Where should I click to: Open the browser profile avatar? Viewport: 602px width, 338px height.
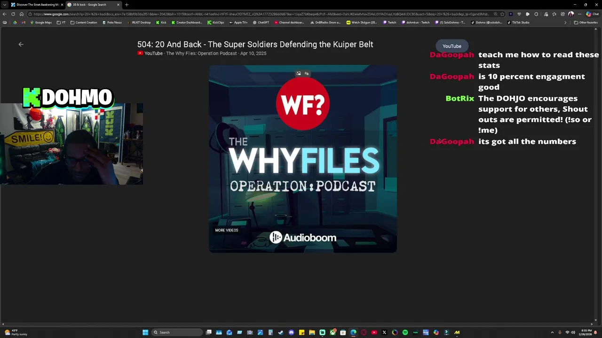(x=571, y=14)
